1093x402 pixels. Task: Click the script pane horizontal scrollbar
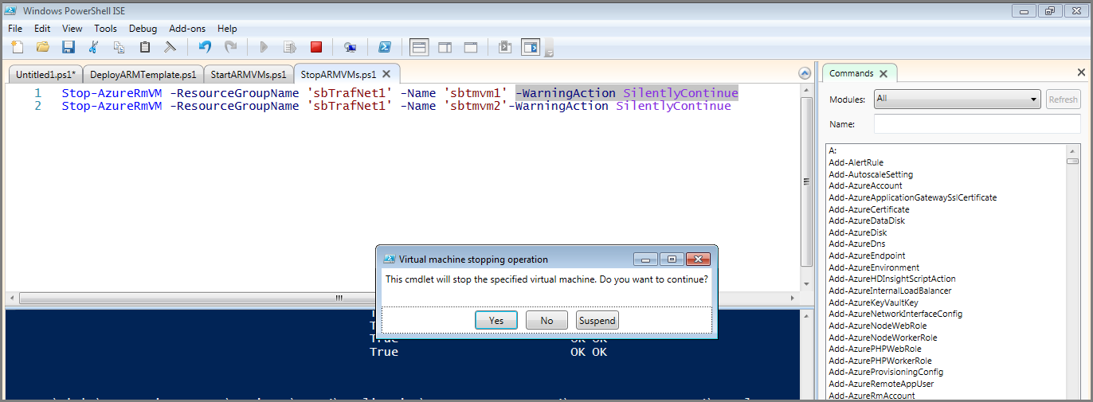(x=339, y=298)
